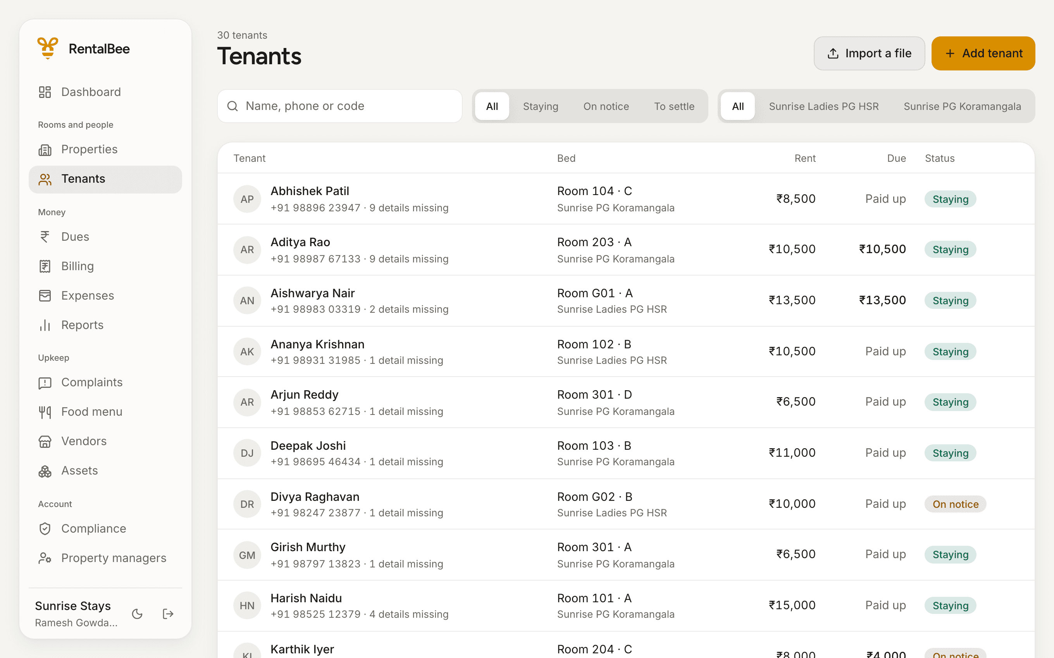
Task: Click Room 301 · D bed for Arjun Reddy
Action: point(594,395)
